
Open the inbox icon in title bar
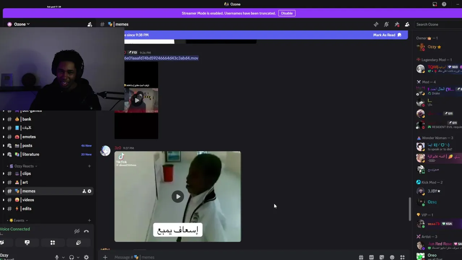435,4
